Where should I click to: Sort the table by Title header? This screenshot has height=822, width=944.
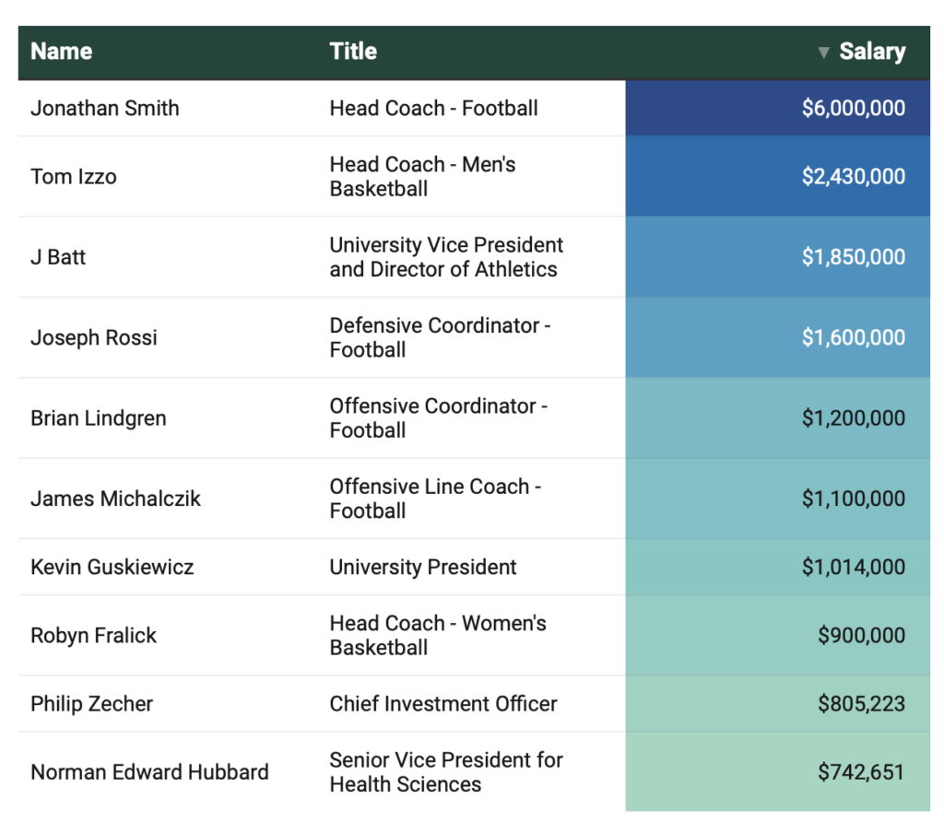(353, 52)
